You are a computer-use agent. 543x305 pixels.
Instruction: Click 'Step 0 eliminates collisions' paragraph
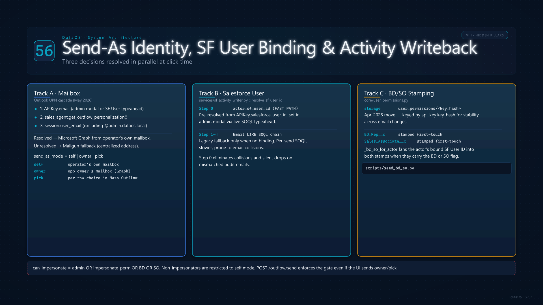click(245, 161)
